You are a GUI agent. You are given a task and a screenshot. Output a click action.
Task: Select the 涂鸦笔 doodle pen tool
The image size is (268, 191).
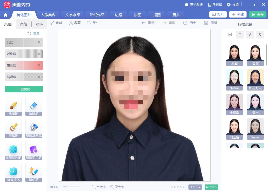tap(13, 106)
